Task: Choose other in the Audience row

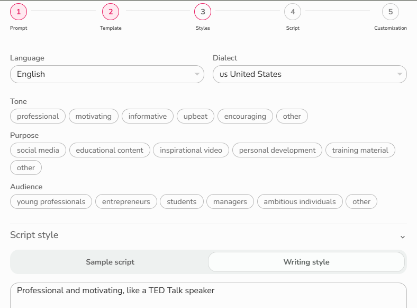Action: [361, 201]
